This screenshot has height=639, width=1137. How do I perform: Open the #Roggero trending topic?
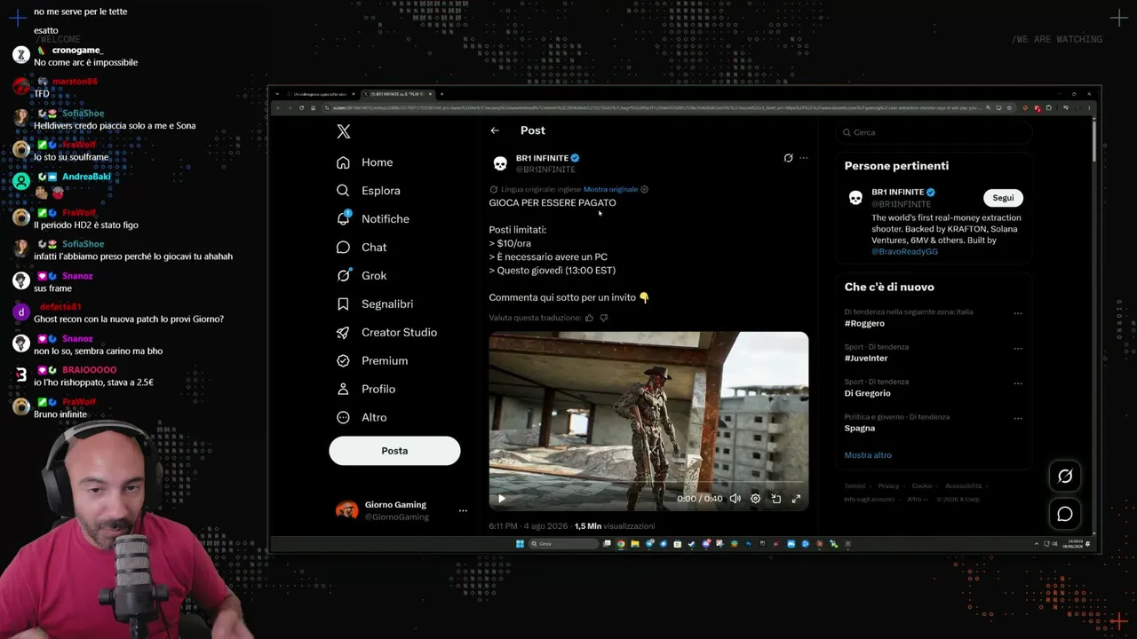click(864, 324)
